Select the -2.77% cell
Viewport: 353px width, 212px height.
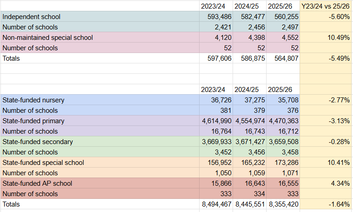(326, 100)
